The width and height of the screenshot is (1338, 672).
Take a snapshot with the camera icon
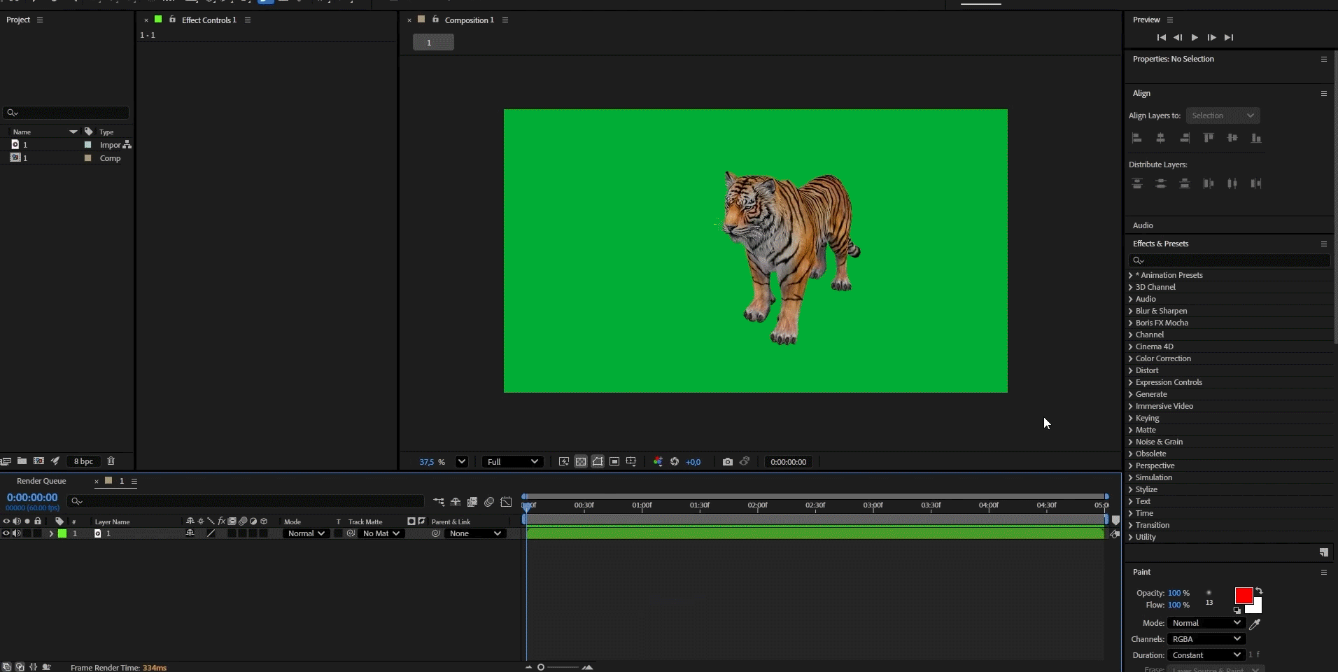(x=728, y=462)
